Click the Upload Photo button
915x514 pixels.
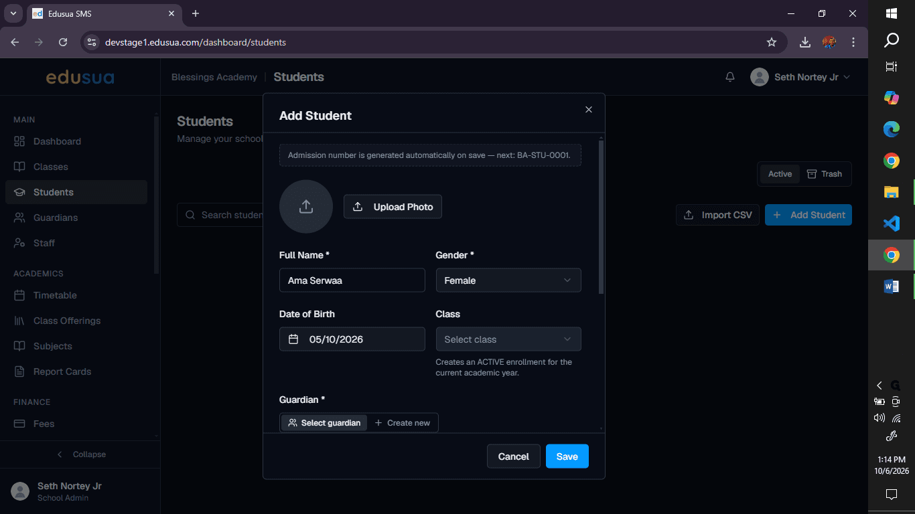pyautogui.click(x=393, y=207)
